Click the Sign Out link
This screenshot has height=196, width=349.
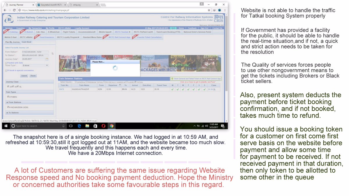[x=204, y=28]
